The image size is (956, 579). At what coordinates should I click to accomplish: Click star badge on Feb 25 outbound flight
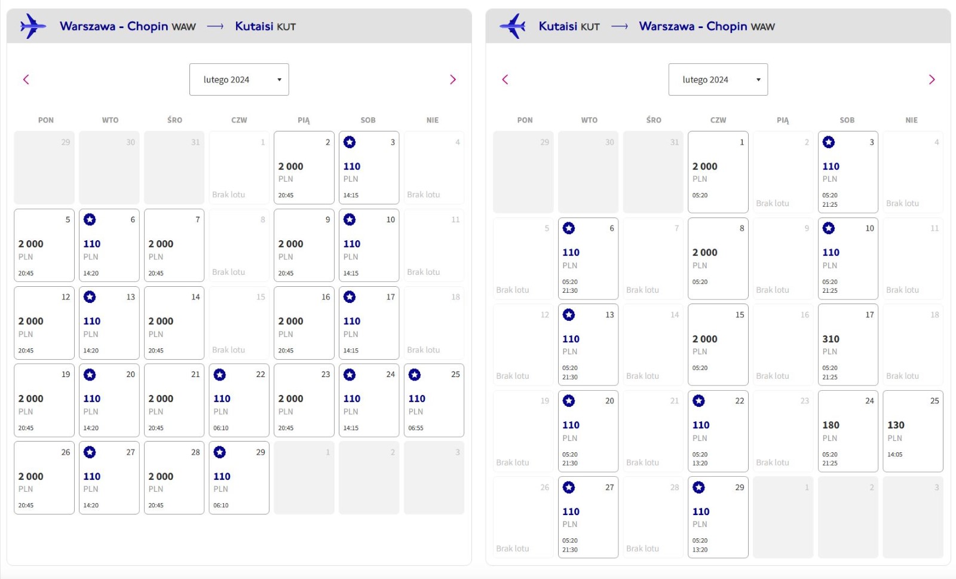[415, 375]
